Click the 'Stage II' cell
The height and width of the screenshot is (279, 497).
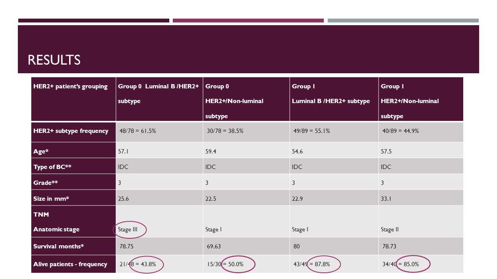421,222
